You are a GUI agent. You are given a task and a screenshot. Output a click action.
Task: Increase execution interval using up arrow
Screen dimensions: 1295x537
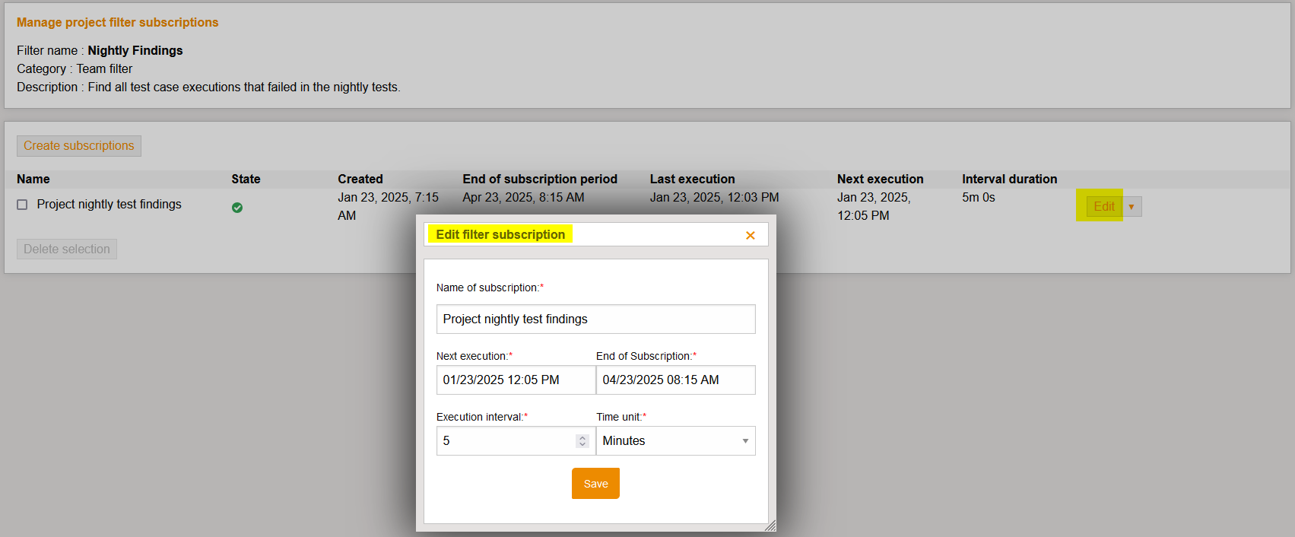582,437
